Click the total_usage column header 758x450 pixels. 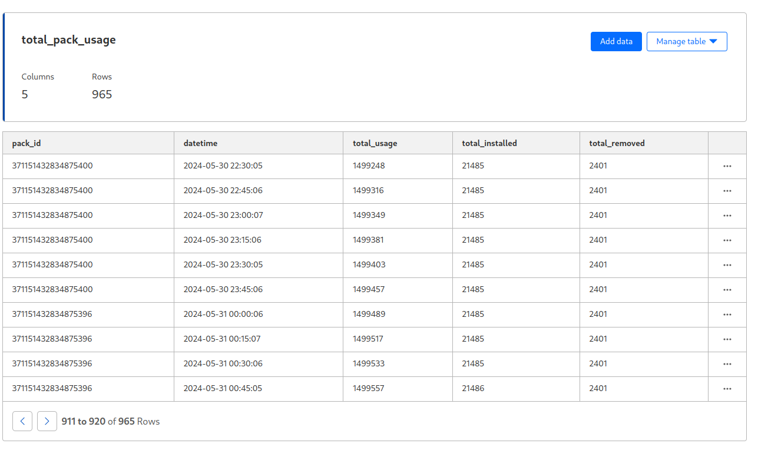tap(375, 143)
